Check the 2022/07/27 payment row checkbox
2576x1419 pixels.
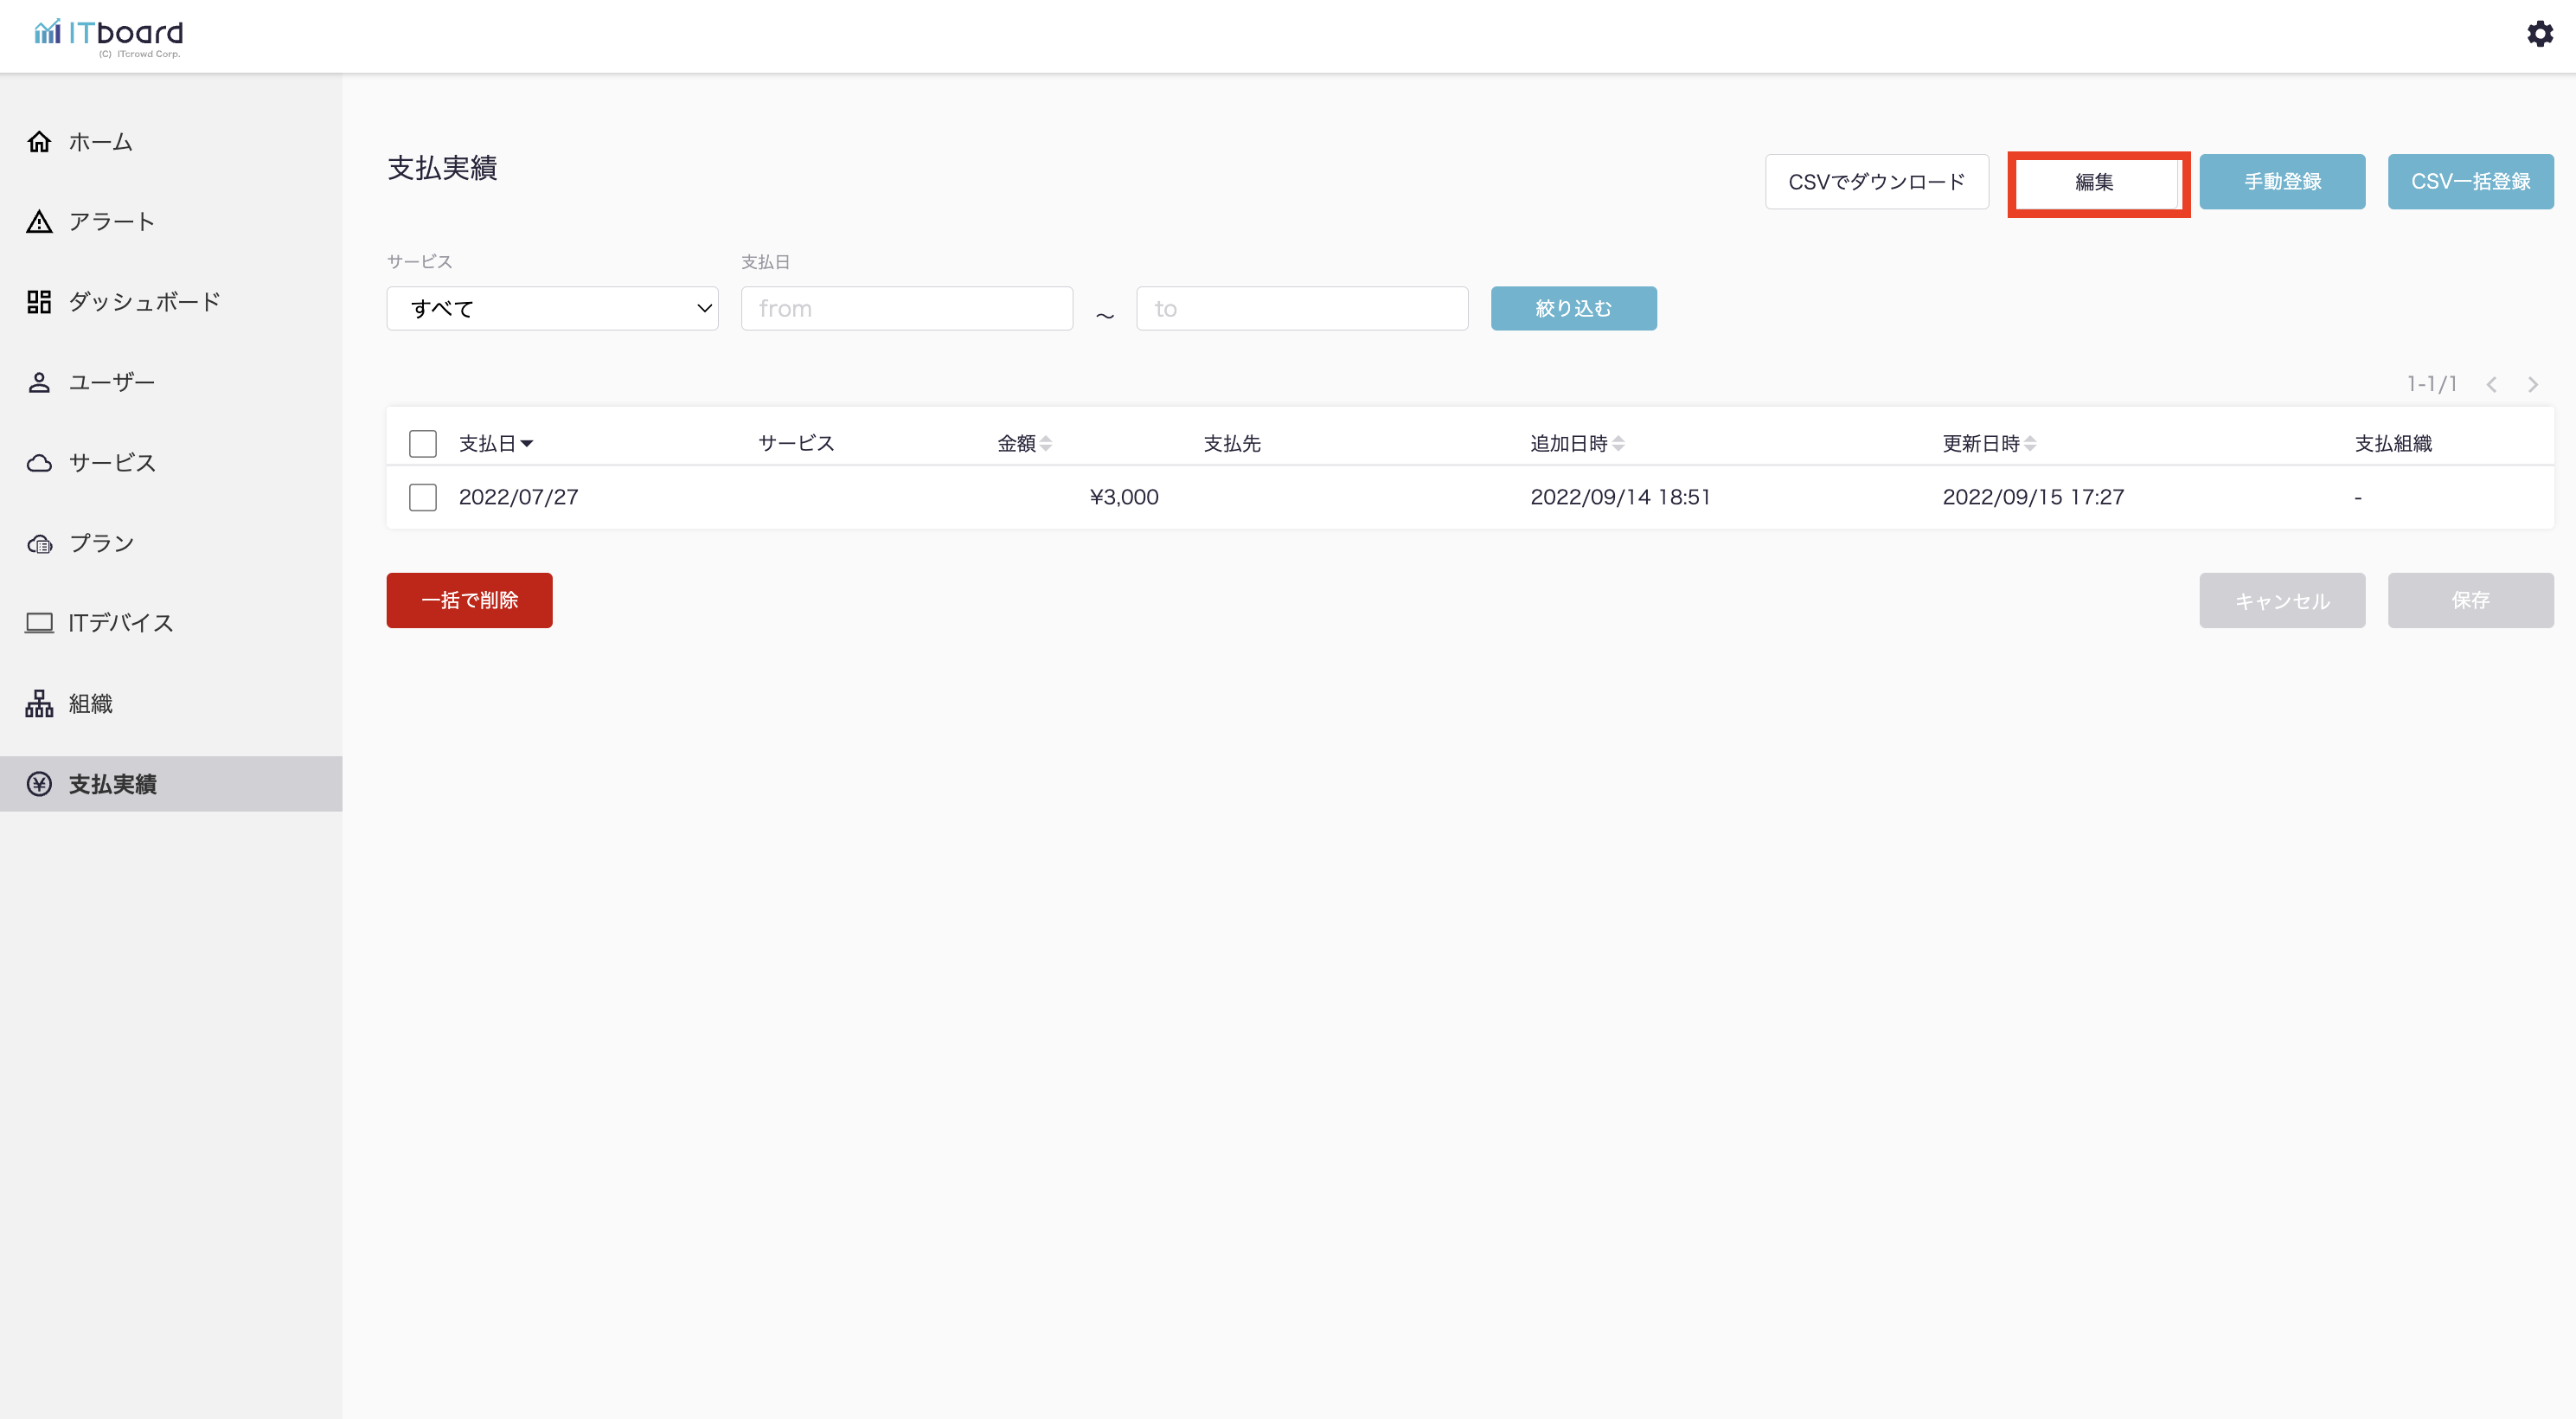tap(423, 497)
